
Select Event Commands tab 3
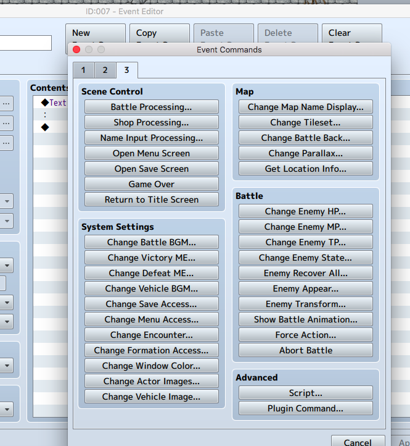127,70
